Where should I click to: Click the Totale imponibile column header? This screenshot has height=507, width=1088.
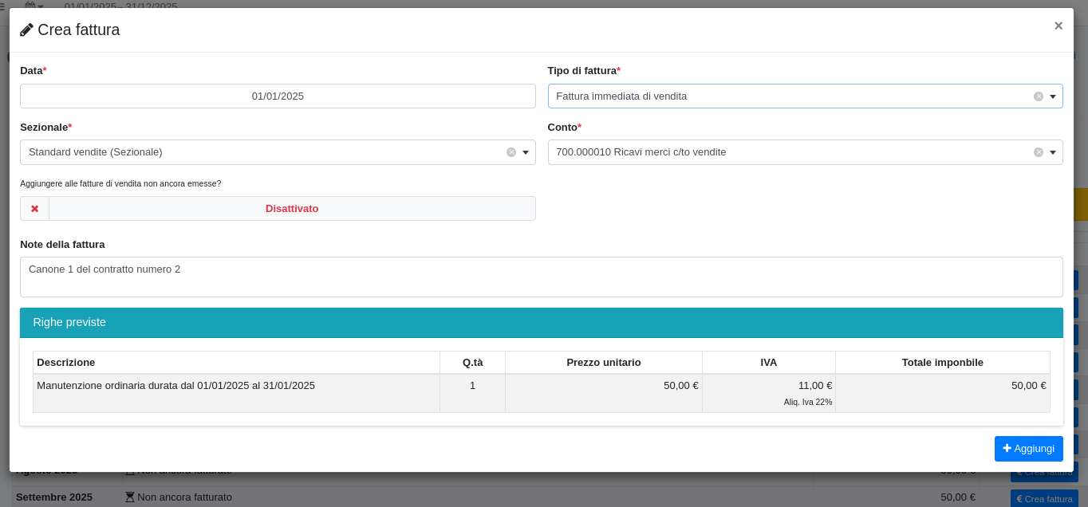942,363
